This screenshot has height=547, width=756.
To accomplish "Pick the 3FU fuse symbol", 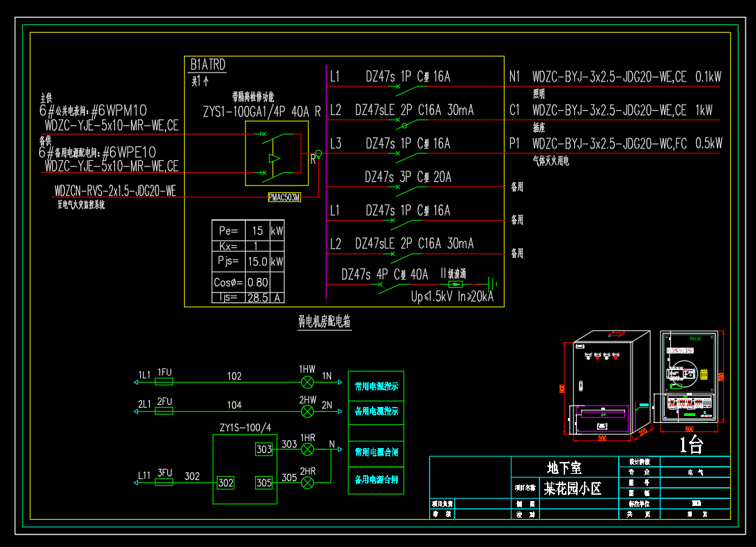I will pos(164,482).
